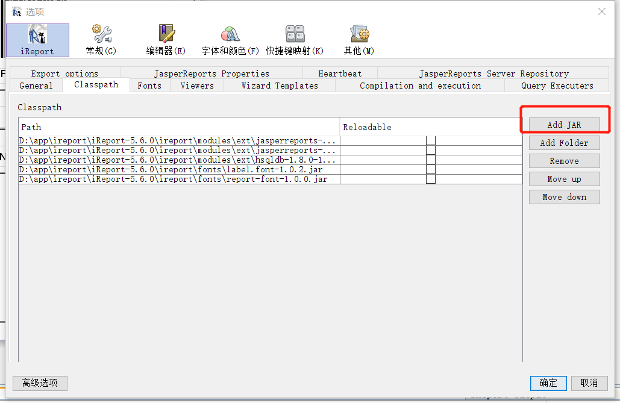Select the Classpath tab
The width and height of the screenshot is (620, 403).
[96, 84]
